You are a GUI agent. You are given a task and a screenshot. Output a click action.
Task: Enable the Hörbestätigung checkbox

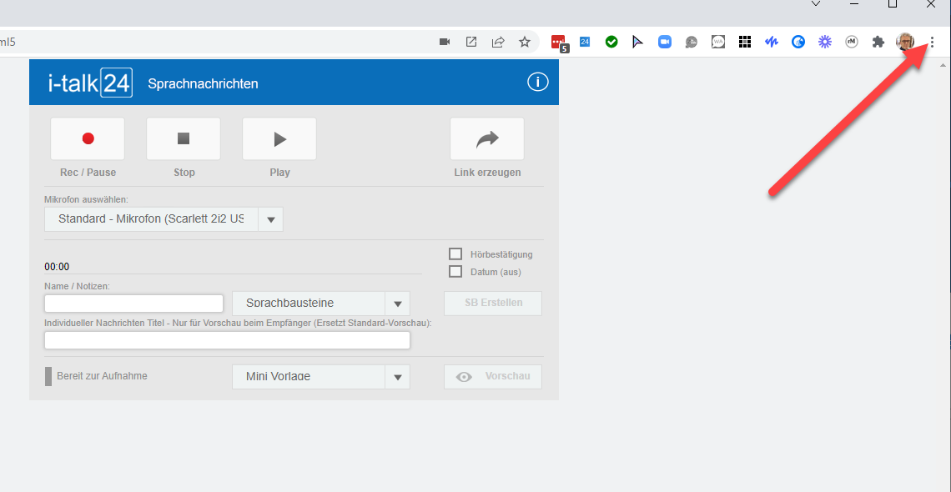455,254
